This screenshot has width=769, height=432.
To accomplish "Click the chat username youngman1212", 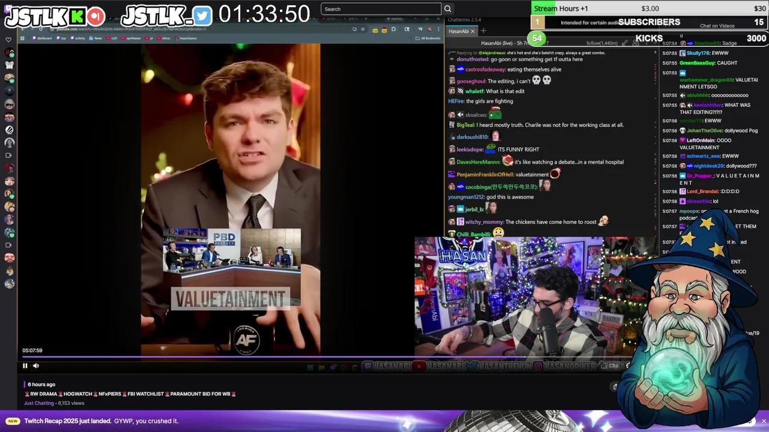I will pyautogui.click(x=466, y=197).
